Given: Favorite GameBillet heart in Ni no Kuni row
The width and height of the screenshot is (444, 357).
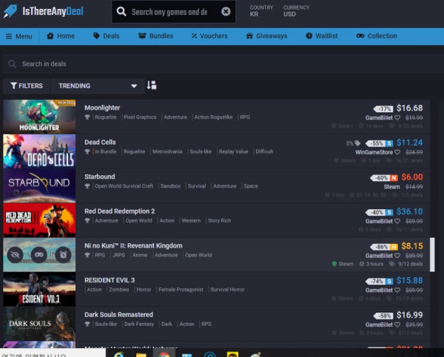Looking at the screenshot, I should click(x=397, y=256).
